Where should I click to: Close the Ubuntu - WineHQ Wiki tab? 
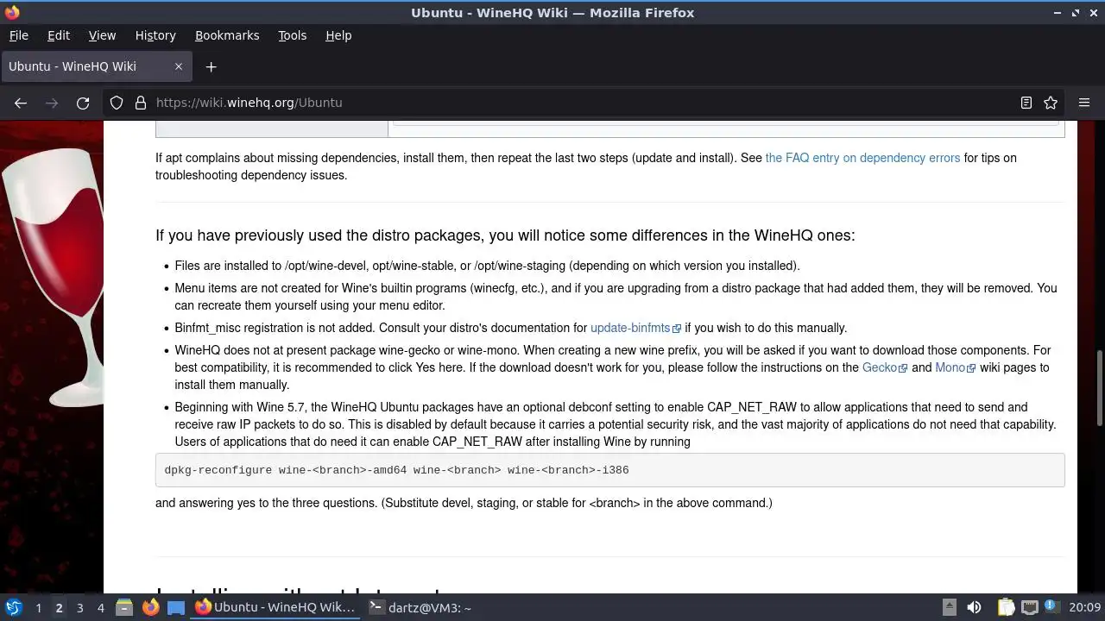tap(179, 66)
